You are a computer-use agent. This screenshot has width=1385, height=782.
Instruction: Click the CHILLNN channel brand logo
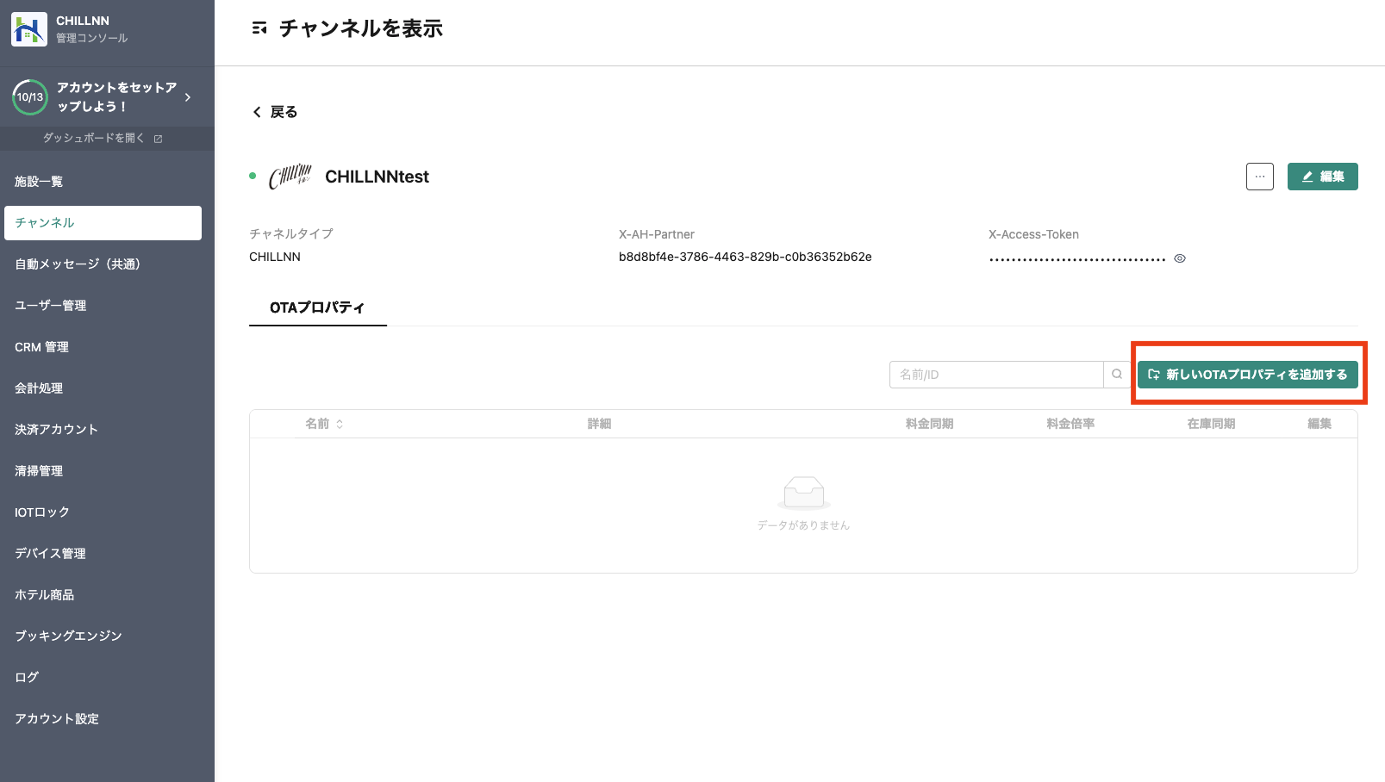coord(290,177)
